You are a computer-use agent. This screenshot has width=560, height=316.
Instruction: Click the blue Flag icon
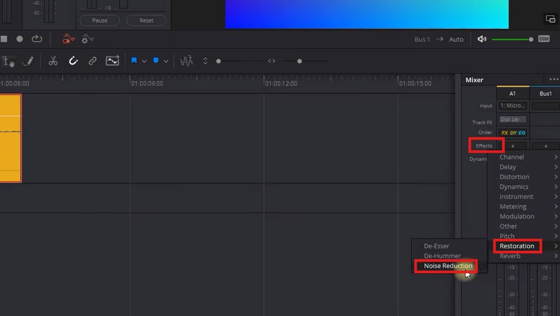(x=134, y=60)
